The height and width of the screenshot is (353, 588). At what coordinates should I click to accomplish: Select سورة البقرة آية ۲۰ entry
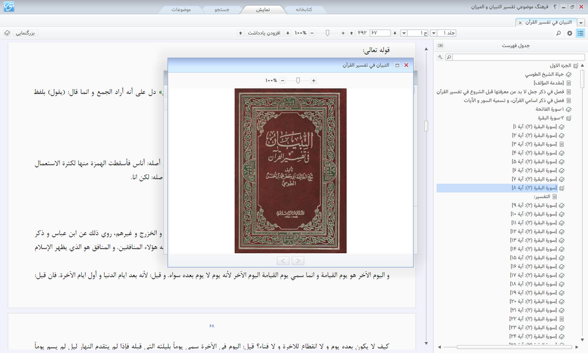coord(534,302)
